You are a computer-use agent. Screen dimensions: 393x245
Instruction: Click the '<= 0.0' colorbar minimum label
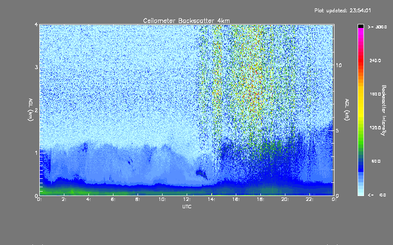(377, 195)
